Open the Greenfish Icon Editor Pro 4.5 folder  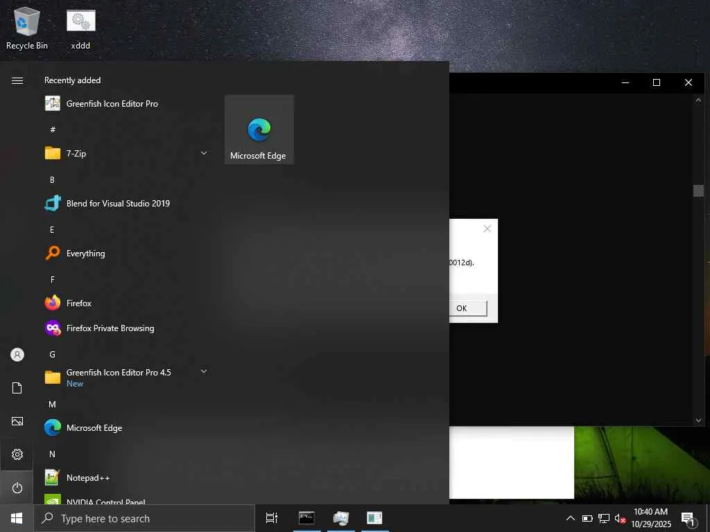pyautogui.click(x=125, y=378)
